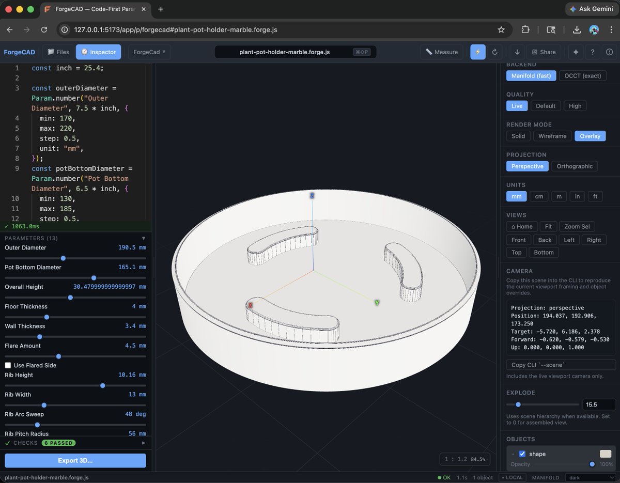Click the LOCAL status badge
This screenshot has height=483, width=620.
tap(513, 478)
